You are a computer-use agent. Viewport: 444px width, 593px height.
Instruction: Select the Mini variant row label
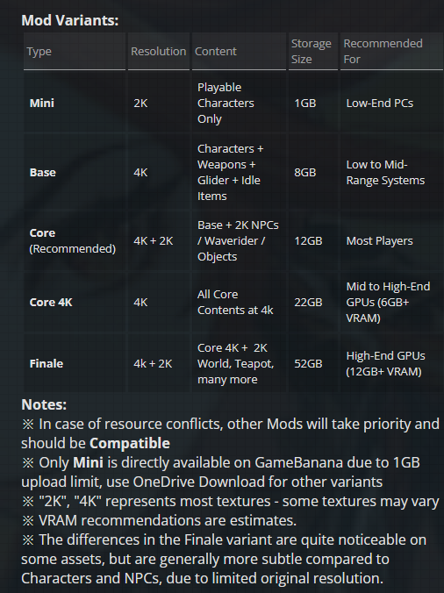click(x=42, y=103)
